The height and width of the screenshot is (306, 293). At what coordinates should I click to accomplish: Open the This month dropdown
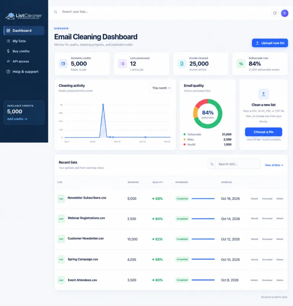click(161, 88)
